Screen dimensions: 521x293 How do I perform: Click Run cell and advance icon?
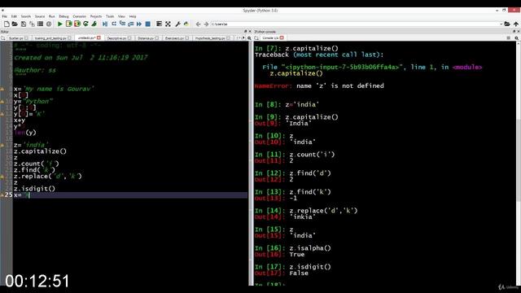coord(77,24)
